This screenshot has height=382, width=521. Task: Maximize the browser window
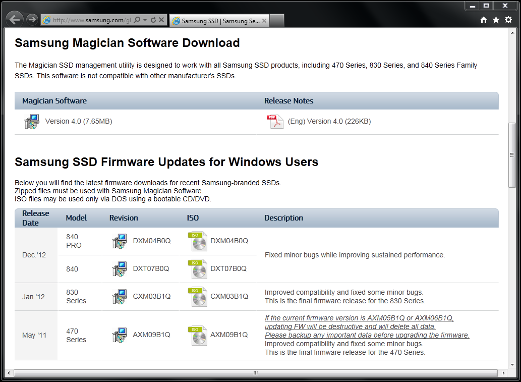tap(486, 6)
